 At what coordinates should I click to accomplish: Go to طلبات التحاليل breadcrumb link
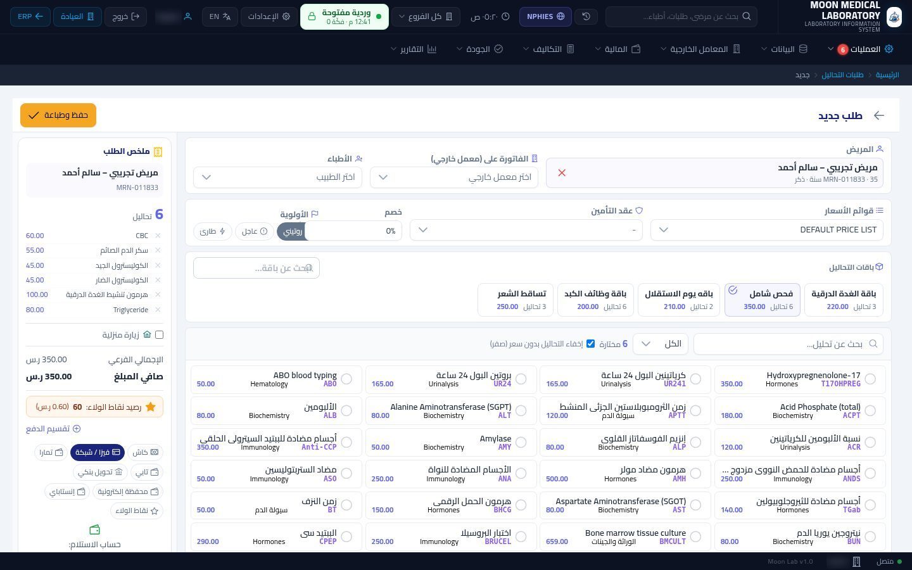click(x=842, y=75)
